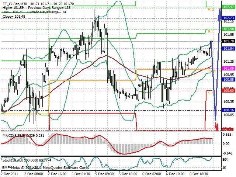Screen dimensions: 236x177
Task: Click the 100.35 price scale value
Action: (x=229, y=102)
